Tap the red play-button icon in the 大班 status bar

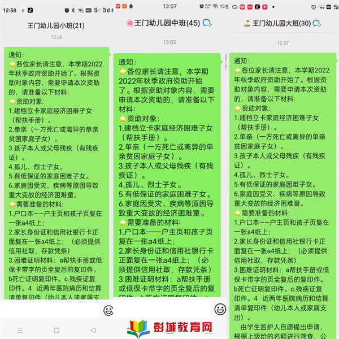click(x=265, y=7)
